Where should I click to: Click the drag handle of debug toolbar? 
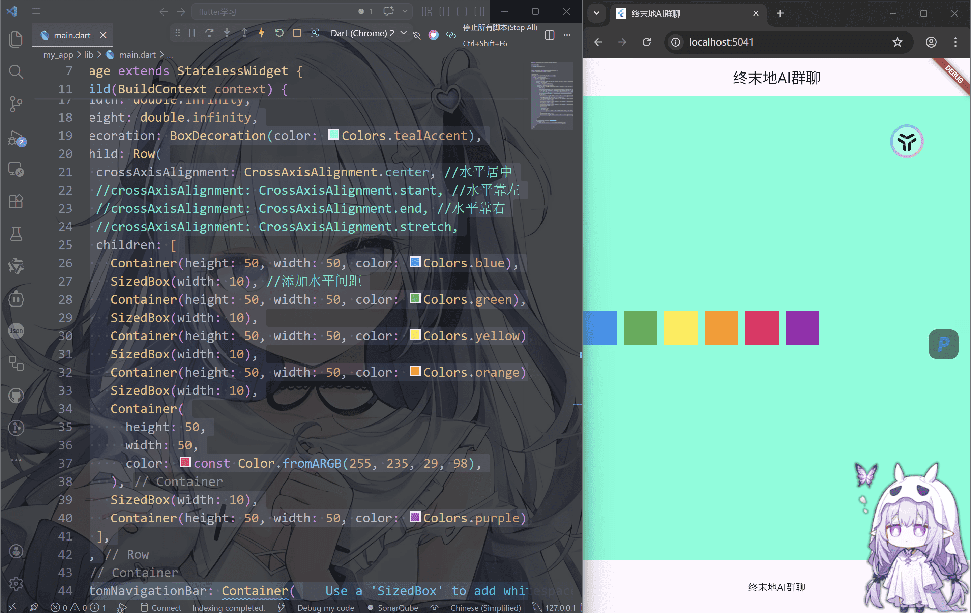[177, 33]
